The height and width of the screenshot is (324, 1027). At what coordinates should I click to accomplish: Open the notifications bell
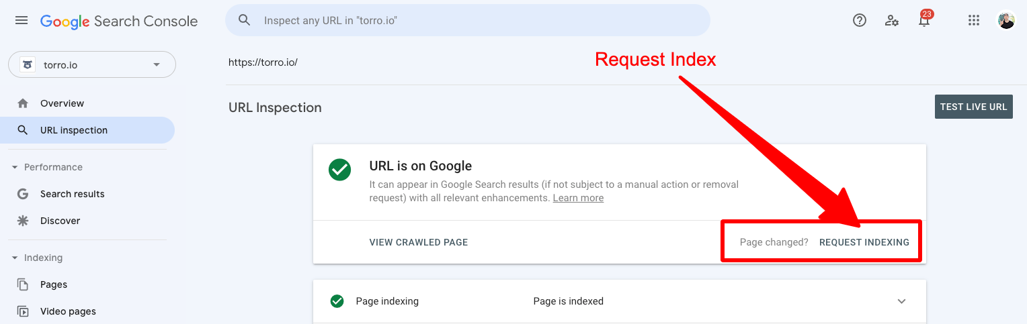point(924,21)
